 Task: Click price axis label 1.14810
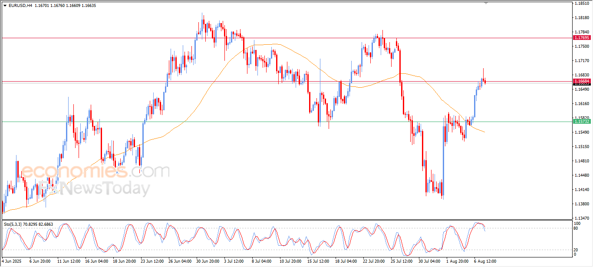(x=582, y=161)
